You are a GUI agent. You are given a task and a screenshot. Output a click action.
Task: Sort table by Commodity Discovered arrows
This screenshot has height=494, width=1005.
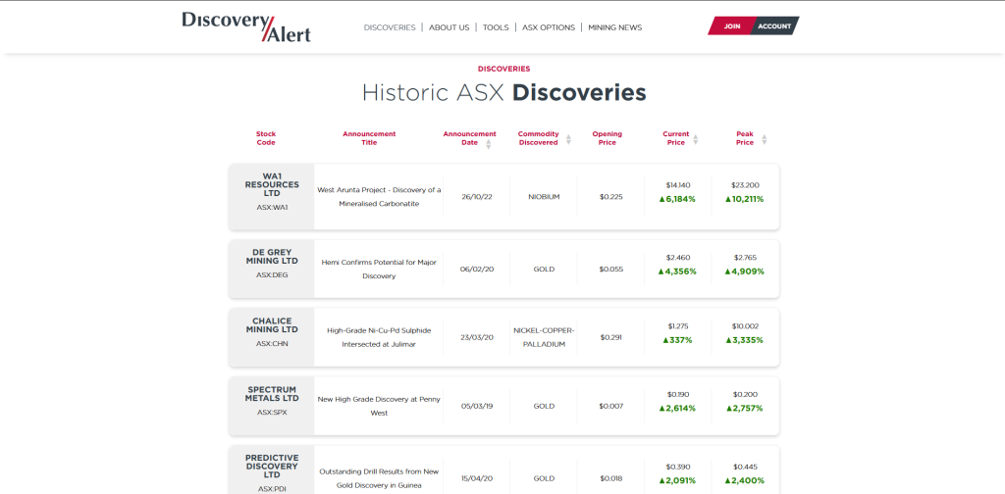tap(568, 139)
